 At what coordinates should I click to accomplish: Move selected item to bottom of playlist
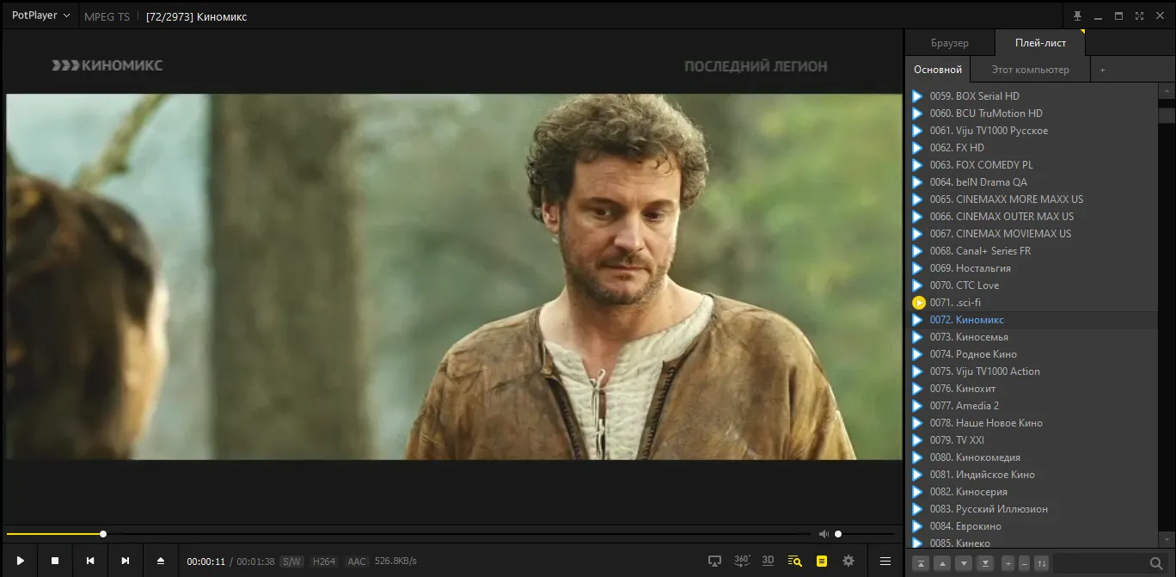pyautogui.click(x=985, y=563)
